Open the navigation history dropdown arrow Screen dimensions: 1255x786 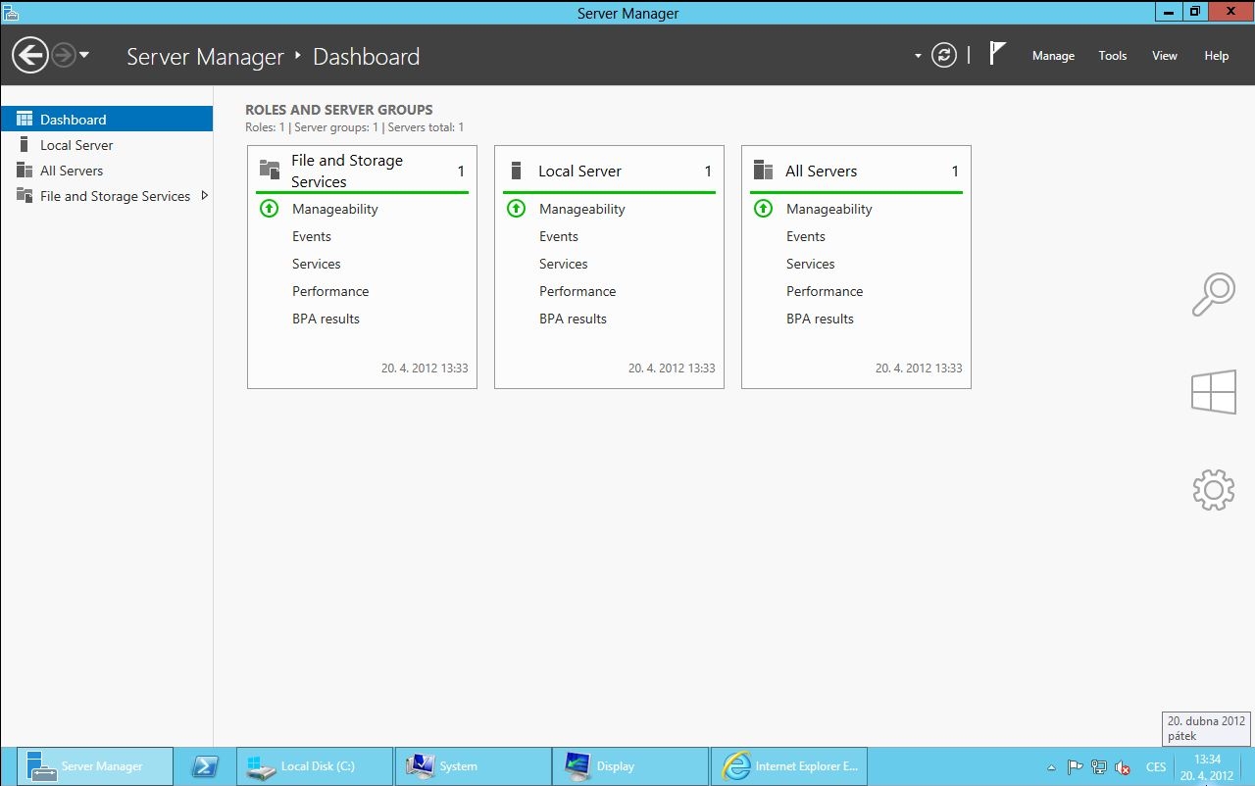tap(84, 55)
